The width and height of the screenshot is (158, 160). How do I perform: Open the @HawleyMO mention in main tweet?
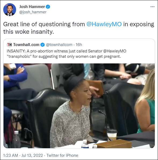[104, 24]
